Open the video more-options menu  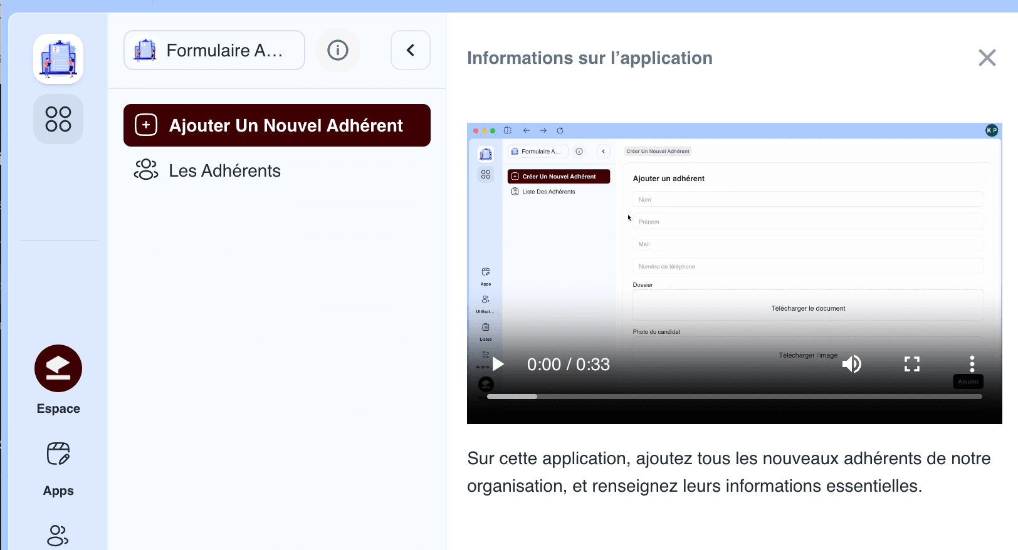(x=972, y=364)
